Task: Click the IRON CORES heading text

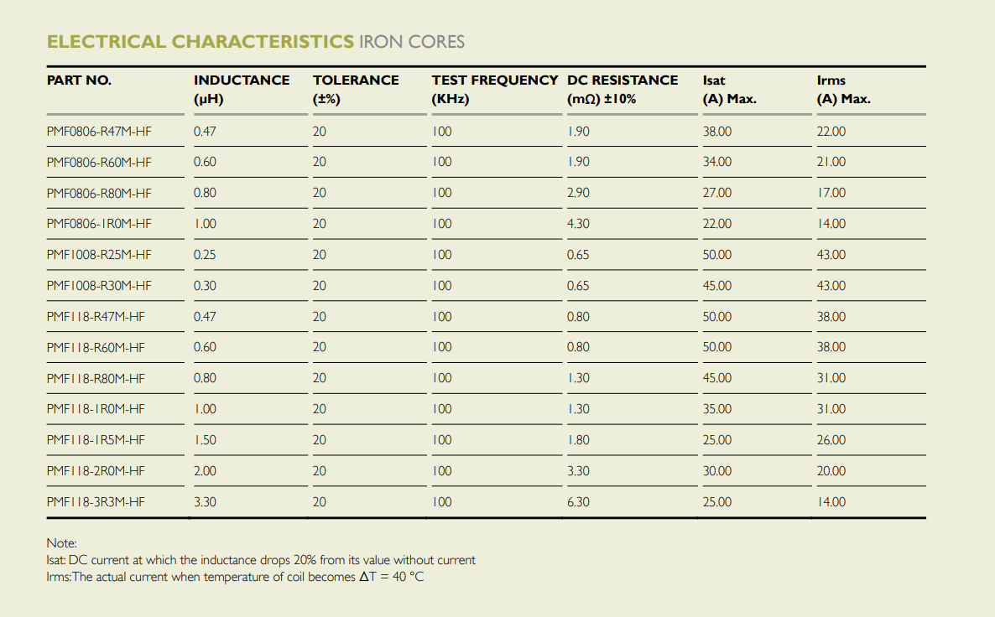Action: 412,42
